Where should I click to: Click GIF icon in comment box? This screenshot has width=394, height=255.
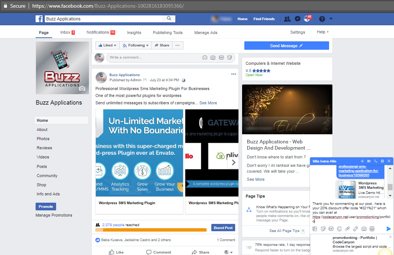(x=221, y=57)
